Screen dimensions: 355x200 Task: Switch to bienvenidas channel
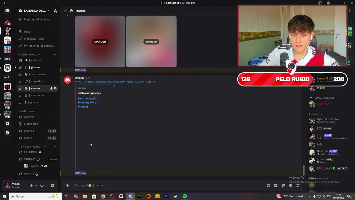click(x=37, y=74)
